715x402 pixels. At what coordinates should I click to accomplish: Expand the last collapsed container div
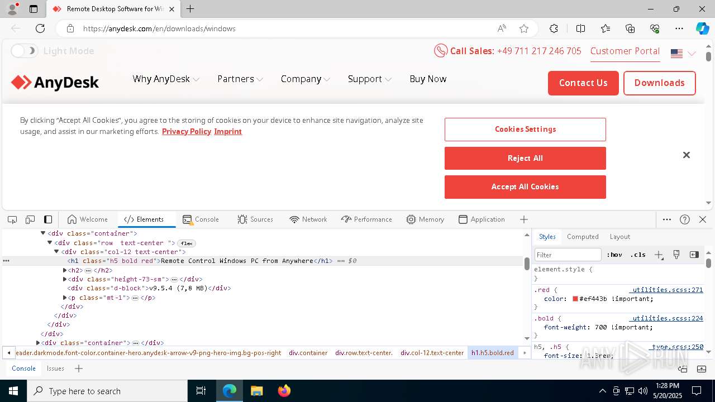point(38,343)
